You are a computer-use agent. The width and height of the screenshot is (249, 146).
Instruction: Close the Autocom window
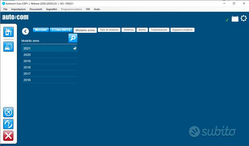point(244,3)
